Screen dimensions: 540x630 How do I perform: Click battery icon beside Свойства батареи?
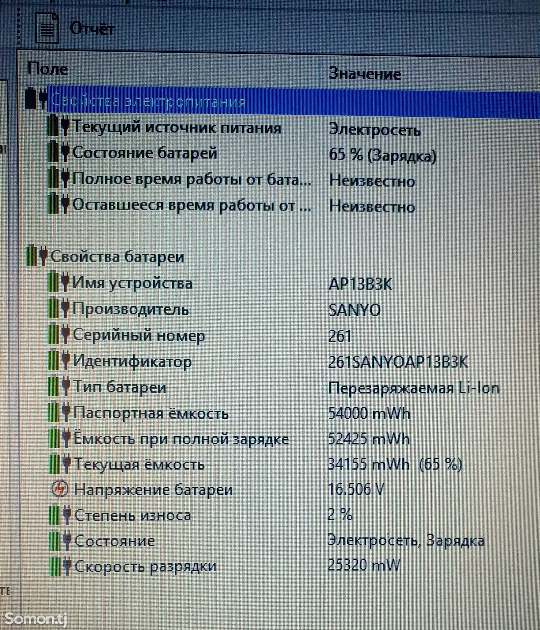pos(36,255)
